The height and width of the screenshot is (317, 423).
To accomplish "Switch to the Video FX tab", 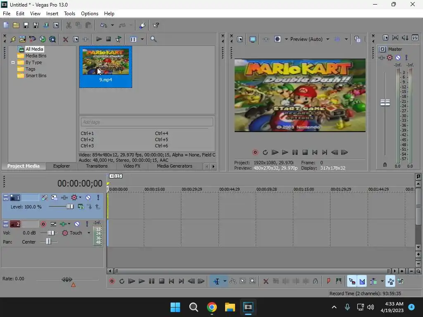I will [x=132, y=166].
